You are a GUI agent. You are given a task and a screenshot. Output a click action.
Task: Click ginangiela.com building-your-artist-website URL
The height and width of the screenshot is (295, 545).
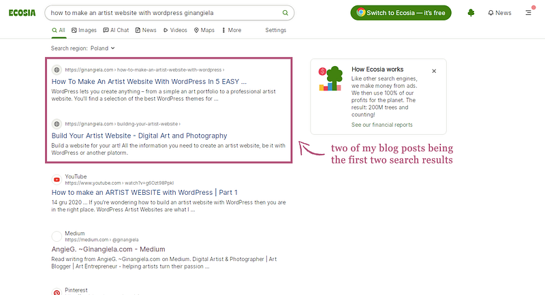point(123,124)
